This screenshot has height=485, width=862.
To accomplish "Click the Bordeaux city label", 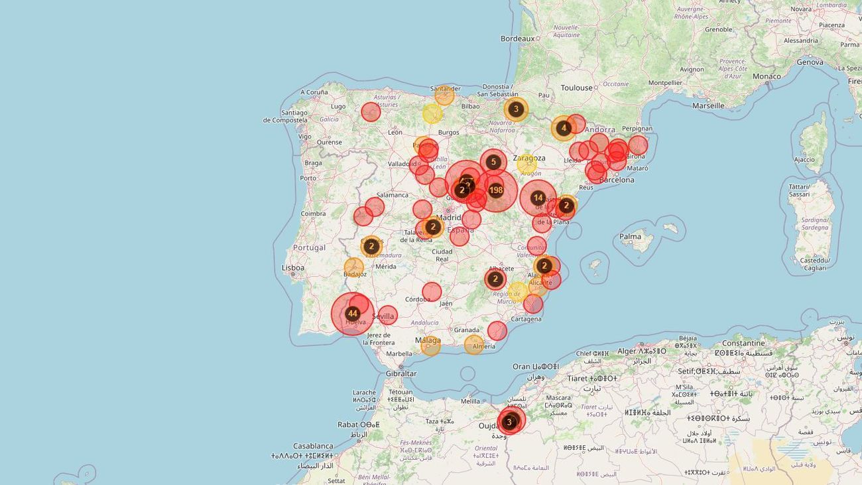I will click(x=517, y=38).
